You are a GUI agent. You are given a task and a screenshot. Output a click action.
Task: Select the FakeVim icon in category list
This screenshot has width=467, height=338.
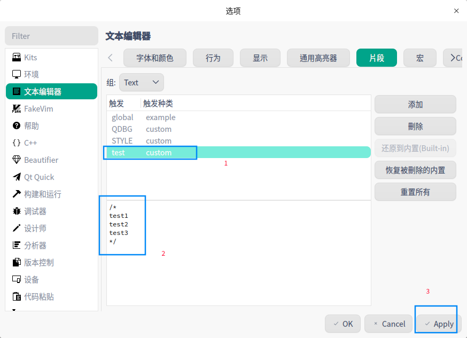[x=16, y=108]
